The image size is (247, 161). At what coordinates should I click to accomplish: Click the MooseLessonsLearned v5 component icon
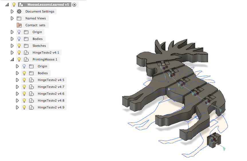21,5
